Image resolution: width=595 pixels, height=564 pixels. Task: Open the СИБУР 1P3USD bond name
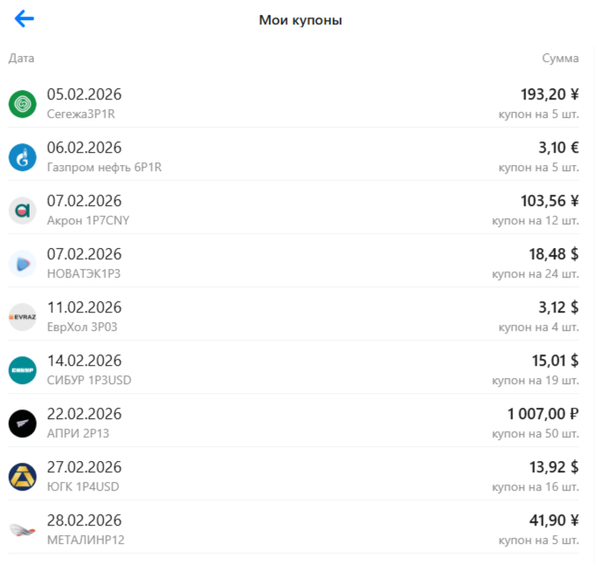pos(89,380)
